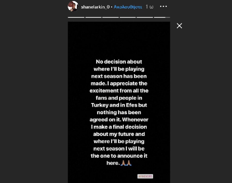Image resolution: width=232 pixels, height=183 pixels.
Task: Click the 'Turkey and in Efes but' text line
Action: pos(119,105)
